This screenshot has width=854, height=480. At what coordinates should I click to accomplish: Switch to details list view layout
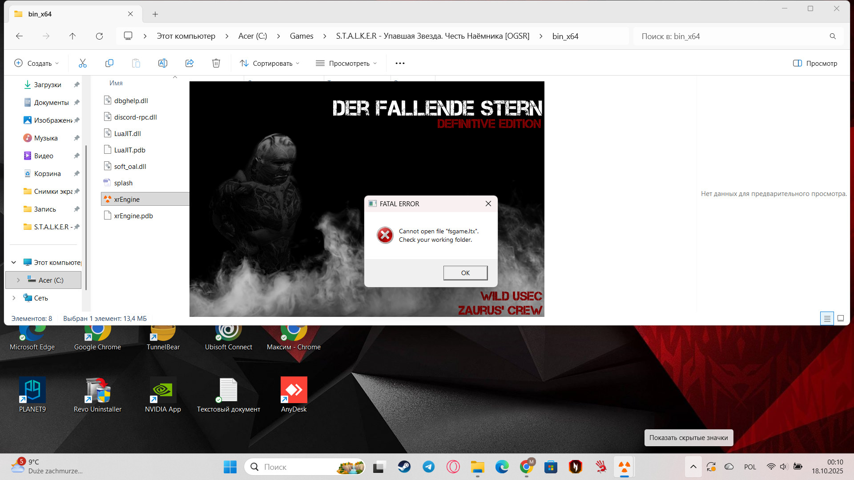(827, 318)
